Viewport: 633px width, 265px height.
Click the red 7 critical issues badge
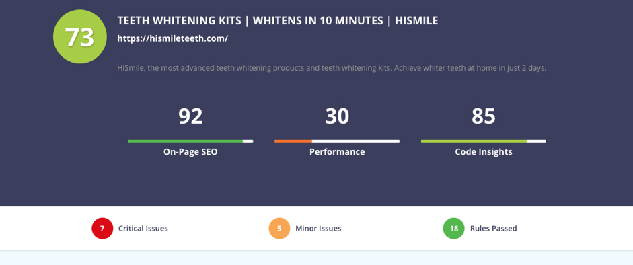(102, 228)
